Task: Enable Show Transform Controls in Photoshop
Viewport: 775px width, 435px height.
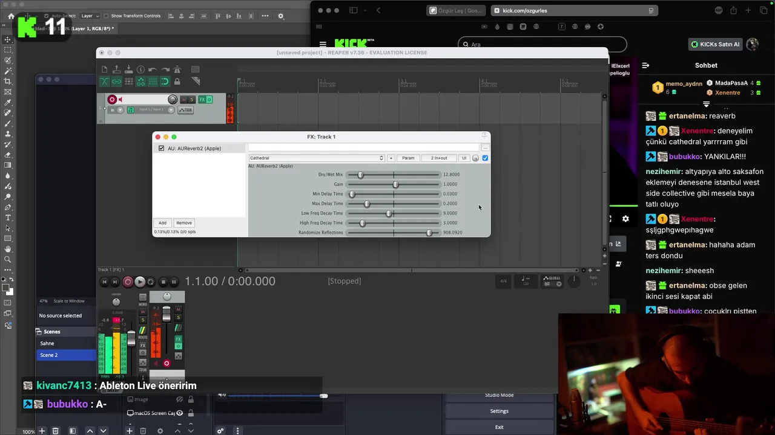Action: click(x=106, y=16)
